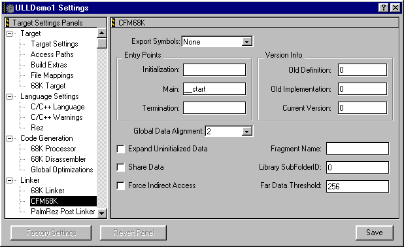Click the Initialization entry point field
This screenshot has width=404, height=247.
[x=214, y=70]
